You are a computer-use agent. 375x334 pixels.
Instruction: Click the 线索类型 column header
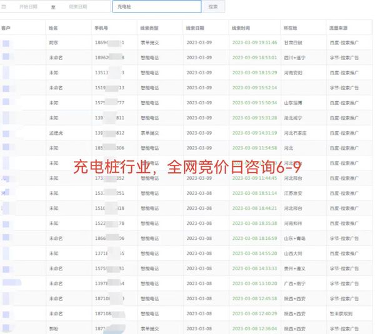tap(149, 28)
